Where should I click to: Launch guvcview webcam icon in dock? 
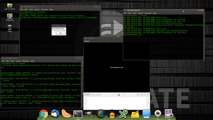[x=158, y=114]
